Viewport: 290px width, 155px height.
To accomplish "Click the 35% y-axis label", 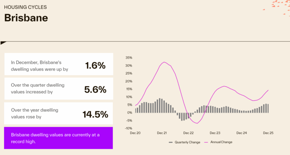I will click(x=129, y=58).
